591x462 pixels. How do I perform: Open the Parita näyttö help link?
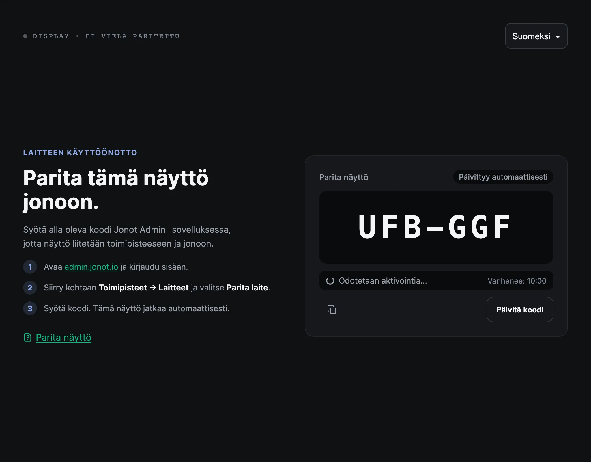(x=63, y=337)
